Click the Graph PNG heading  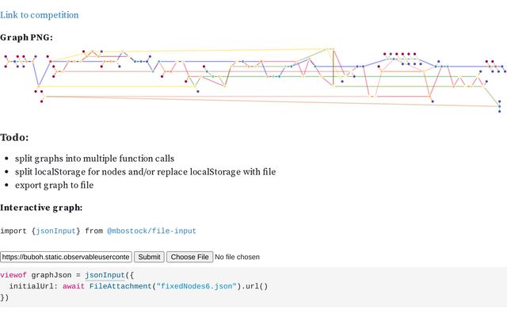point(26,37)
